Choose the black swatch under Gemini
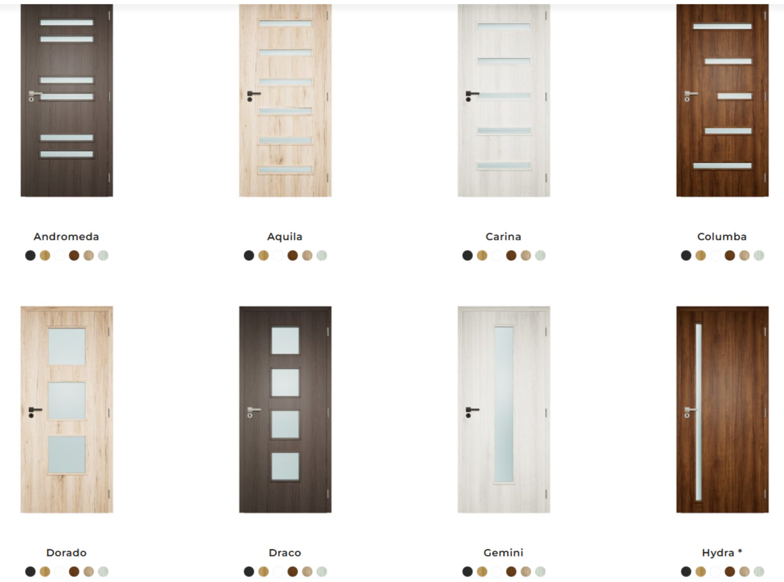The image size is (784, 582). (x=468, y=572)
